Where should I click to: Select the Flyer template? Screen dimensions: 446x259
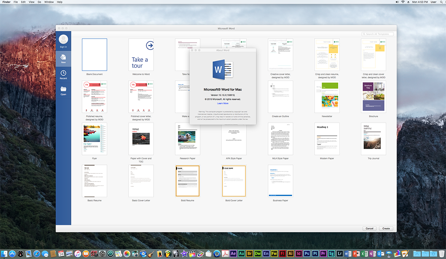[94, 139]
